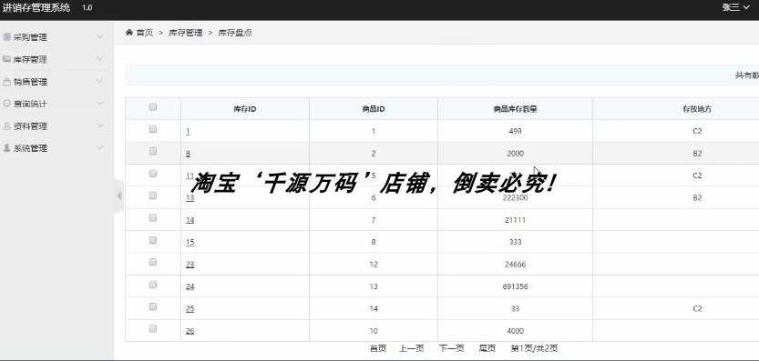Click the 库存ID column header
This screenshot has height=361, width=759.
(x=245, y=109)
